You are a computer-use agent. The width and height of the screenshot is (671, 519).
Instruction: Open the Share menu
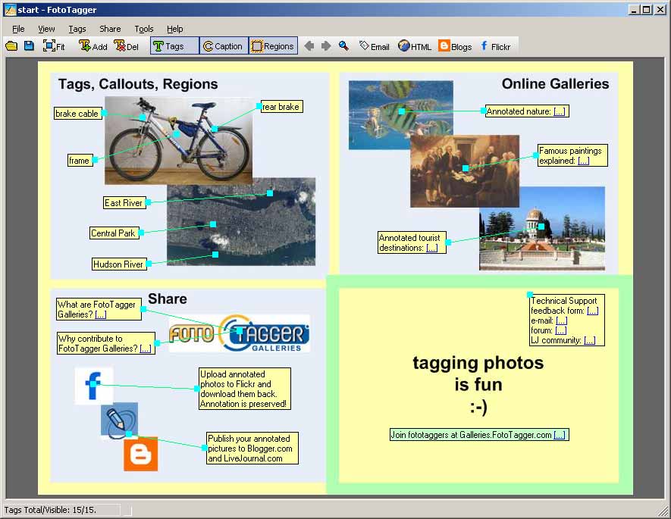tap(110, 29)
